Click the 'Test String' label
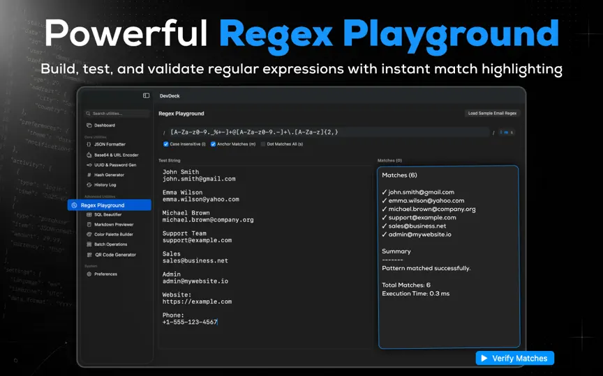 pyautogui.click(x=169, y=160)
